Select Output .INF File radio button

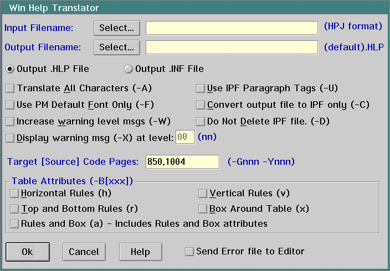pos(129,69)
